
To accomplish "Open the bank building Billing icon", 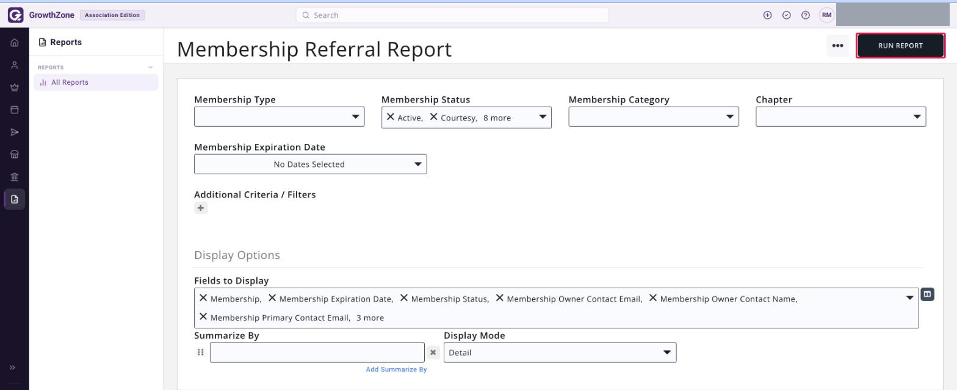I will click(x=15, y=177).
